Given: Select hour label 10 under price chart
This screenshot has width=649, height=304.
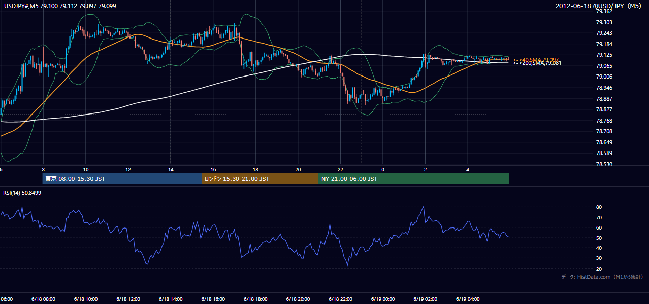Looking at the screenshot, I should pyautogui.click(x=86, y=170).
